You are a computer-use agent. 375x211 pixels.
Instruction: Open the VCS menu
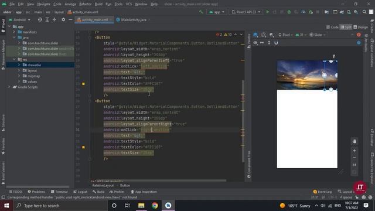(x=129, y=4)
